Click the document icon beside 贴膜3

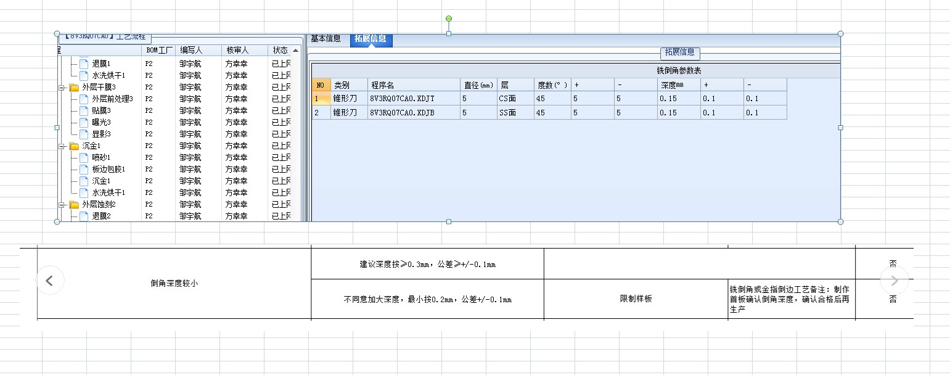pos(84,110)
